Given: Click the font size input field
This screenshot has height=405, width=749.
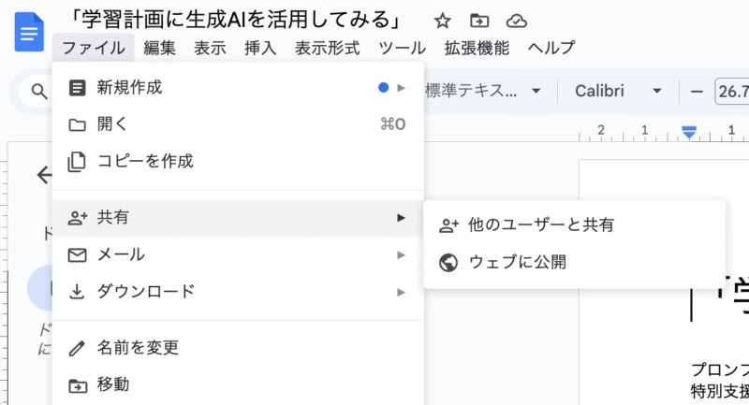Looking at the screenshot, I should click(731, 91).
